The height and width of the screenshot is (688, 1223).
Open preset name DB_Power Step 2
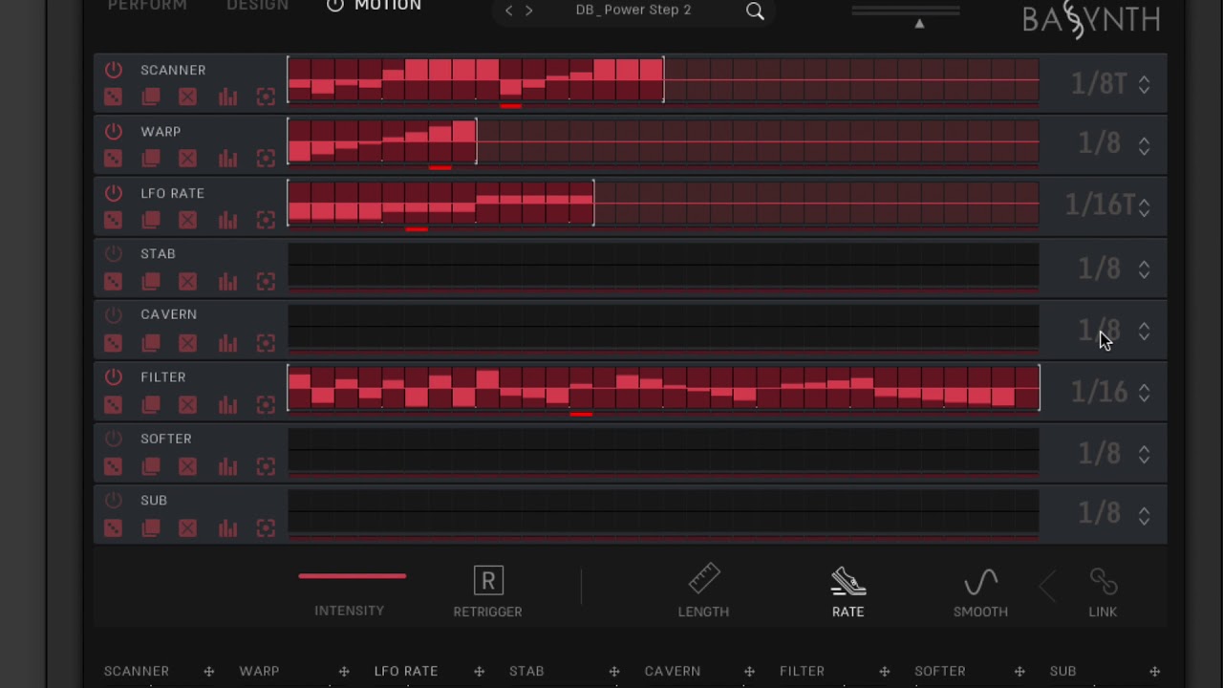point(633,10)
